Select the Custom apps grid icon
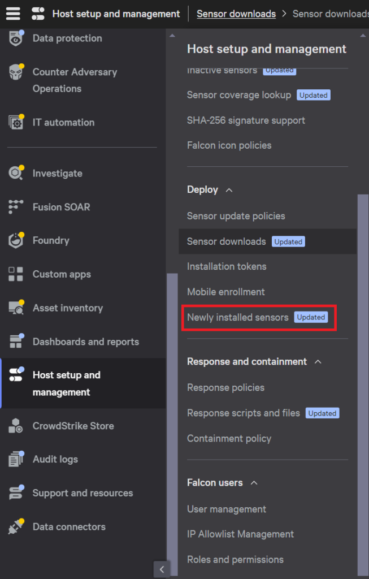The image size is (369, 579). (16, 274)
